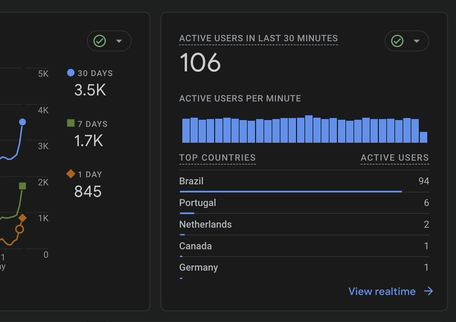Select the Netherlands country row

(304, 225)
